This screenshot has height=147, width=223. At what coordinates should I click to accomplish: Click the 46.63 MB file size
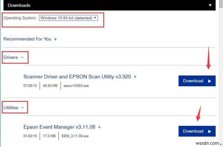click(50, 86)
